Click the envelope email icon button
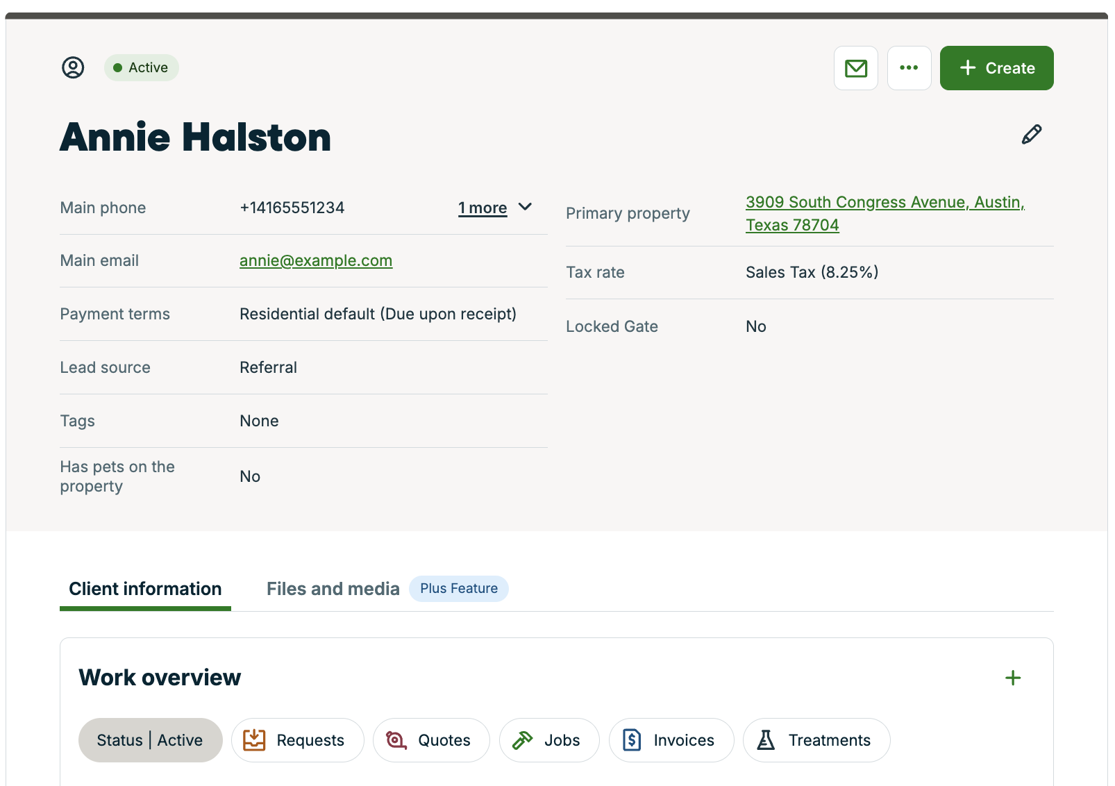Screen dimensions: 1115x786 click(855, 68)
